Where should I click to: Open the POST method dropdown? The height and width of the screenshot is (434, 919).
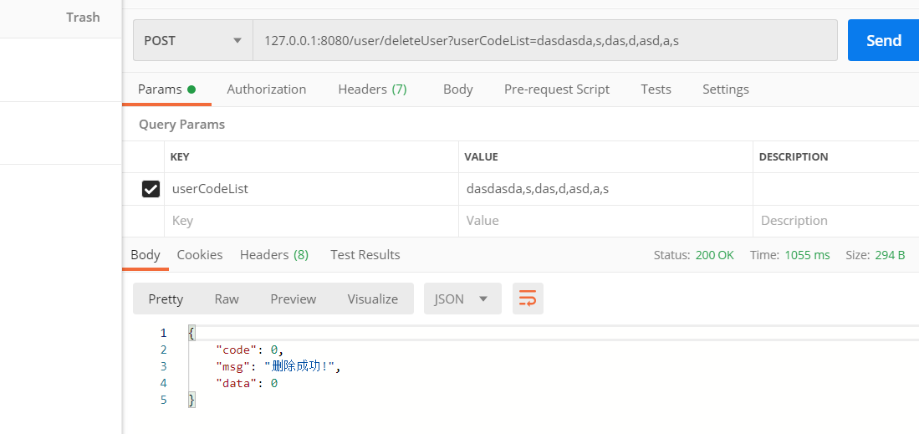(193, 40)
